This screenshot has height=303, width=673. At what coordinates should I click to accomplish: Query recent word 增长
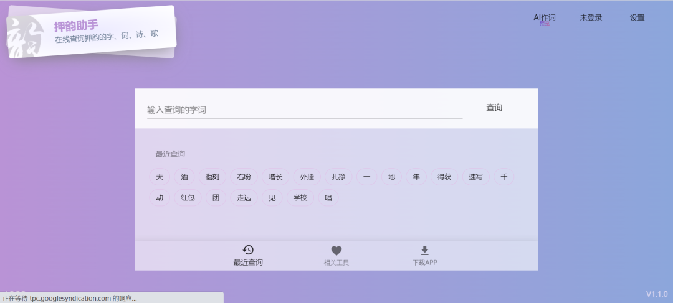click(x=275, y=177)
